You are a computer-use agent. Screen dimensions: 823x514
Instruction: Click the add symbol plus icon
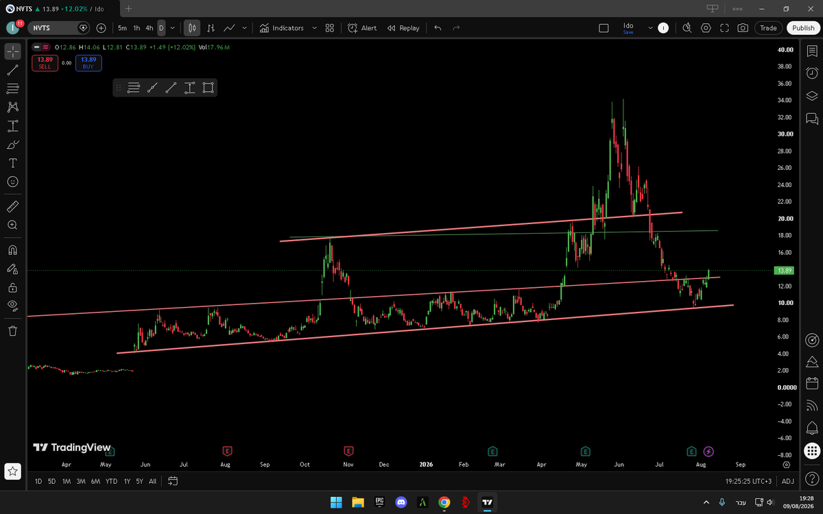click(102, 28)
